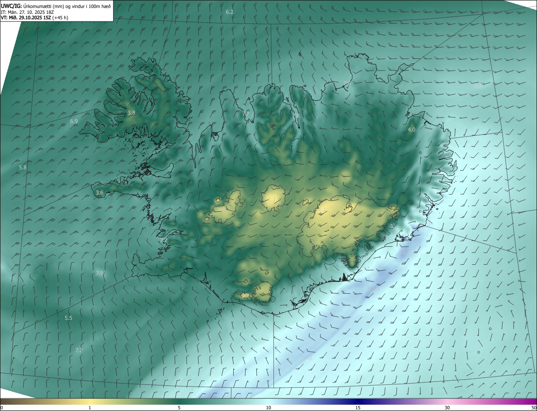Click the 3.8 value over the Westfjords

[131, 113]
